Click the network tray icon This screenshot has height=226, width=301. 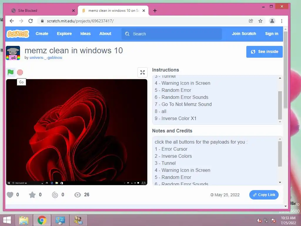[266, 220]
